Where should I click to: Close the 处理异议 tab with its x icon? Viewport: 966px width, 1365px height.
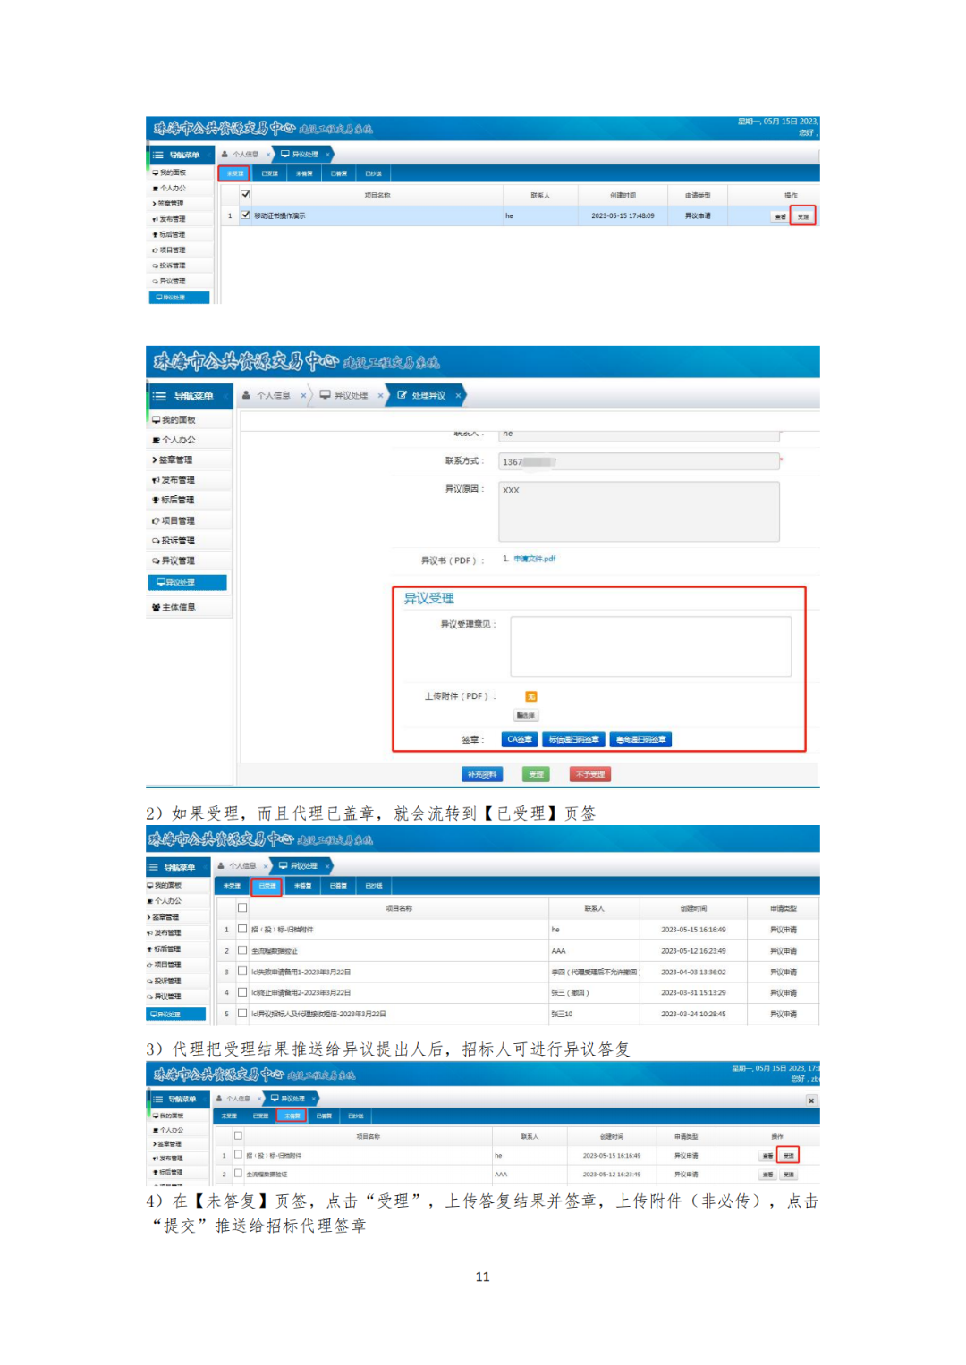[x=458, y=395]
